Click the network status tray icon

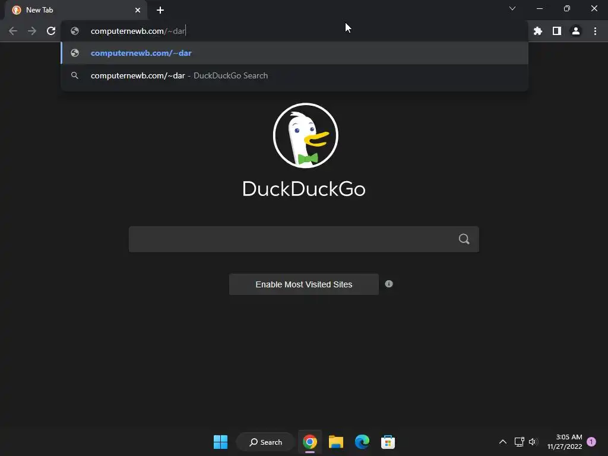(519, 442)
